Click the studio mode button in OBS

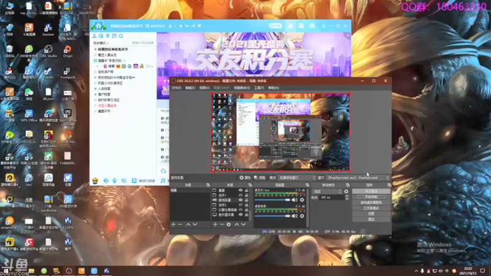click(371, 208)
